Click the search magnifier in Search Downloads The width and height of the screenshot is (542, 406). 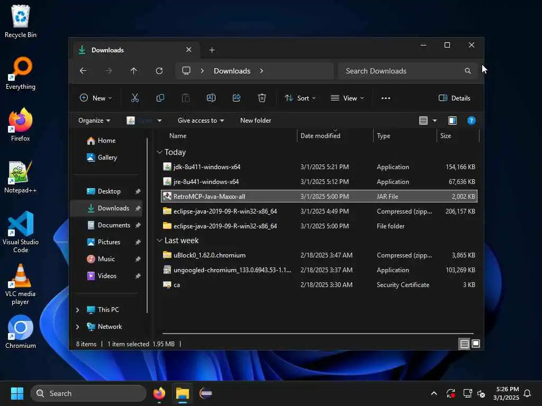(x=468, y=71)
